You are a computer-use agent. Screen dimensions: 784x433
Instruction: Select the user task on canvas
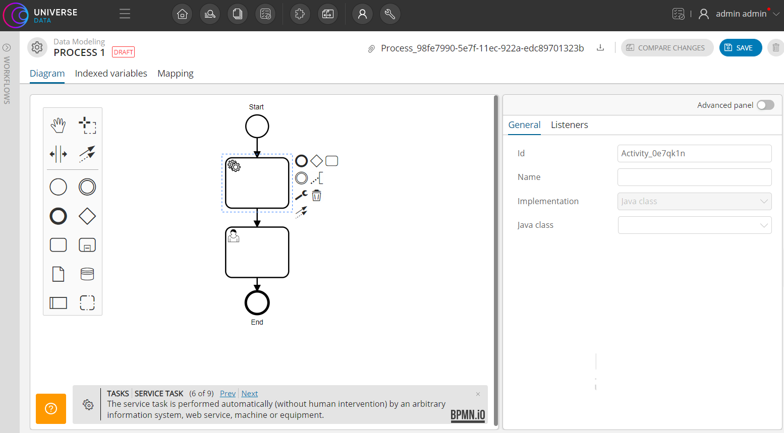point(257,253)
